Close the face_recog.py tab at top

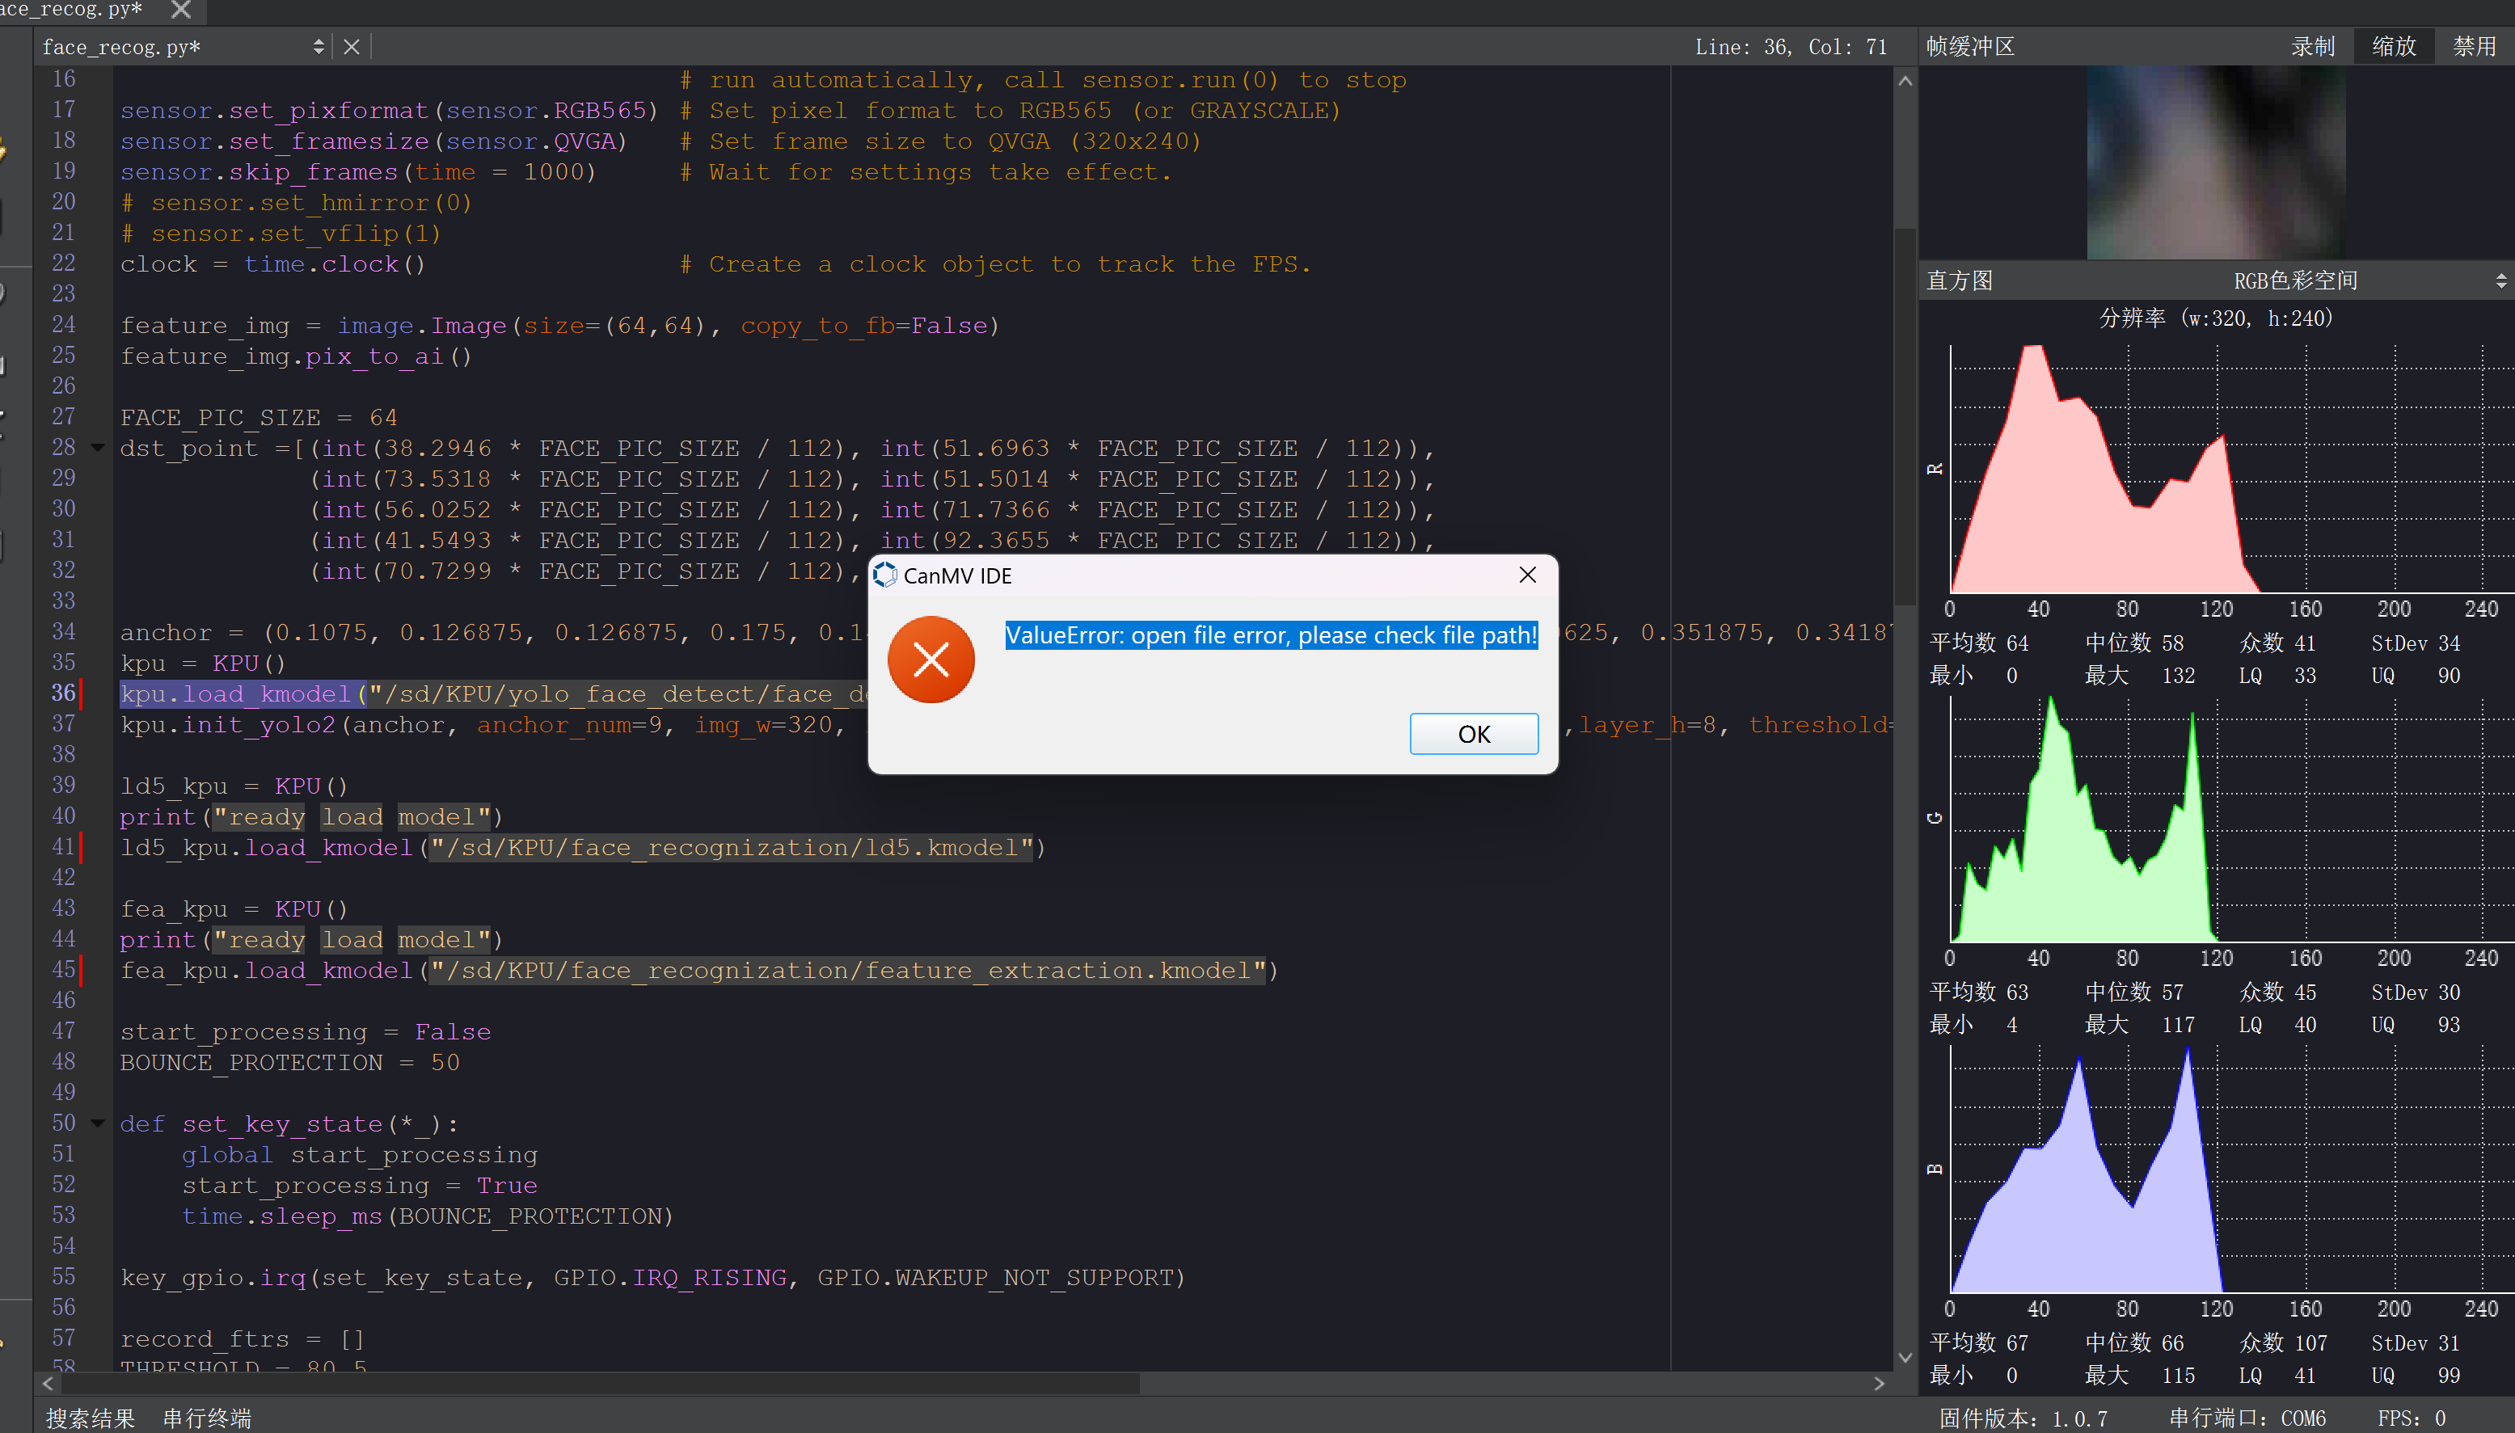[181, 10]
